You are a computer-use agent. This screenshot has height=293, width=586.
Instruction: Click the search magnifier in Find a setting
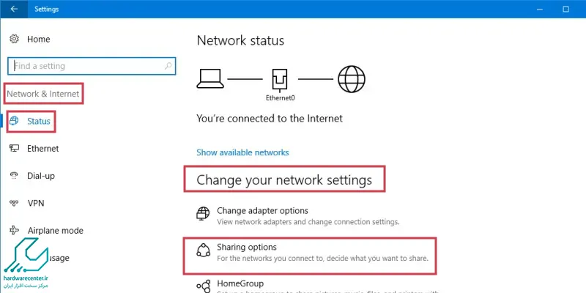pyautogui.click(x=168, y=66)
